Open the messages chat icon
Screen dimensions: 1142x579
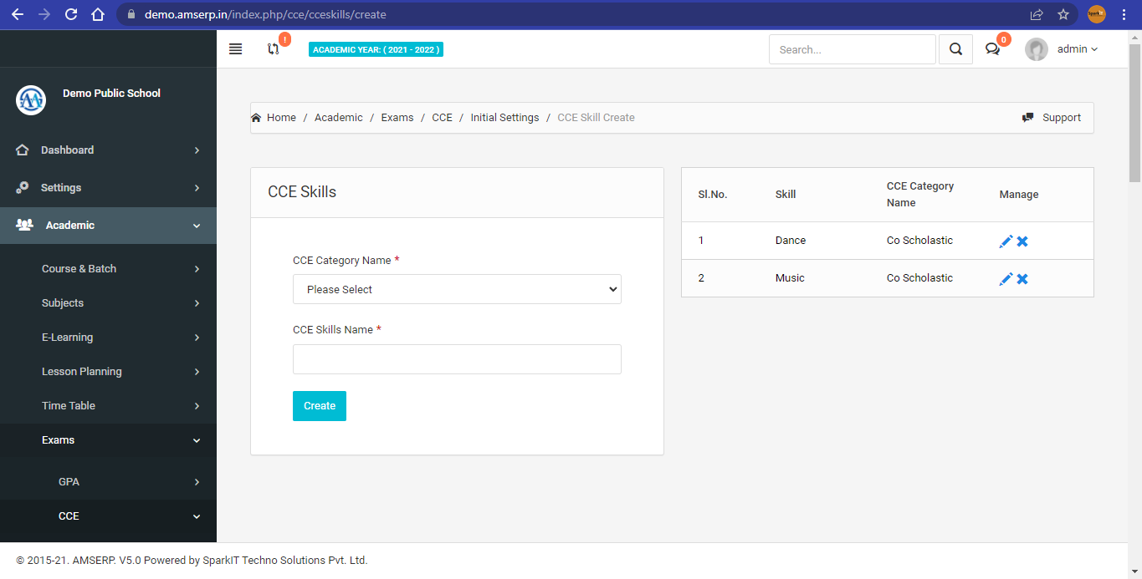tap(992, 48)
